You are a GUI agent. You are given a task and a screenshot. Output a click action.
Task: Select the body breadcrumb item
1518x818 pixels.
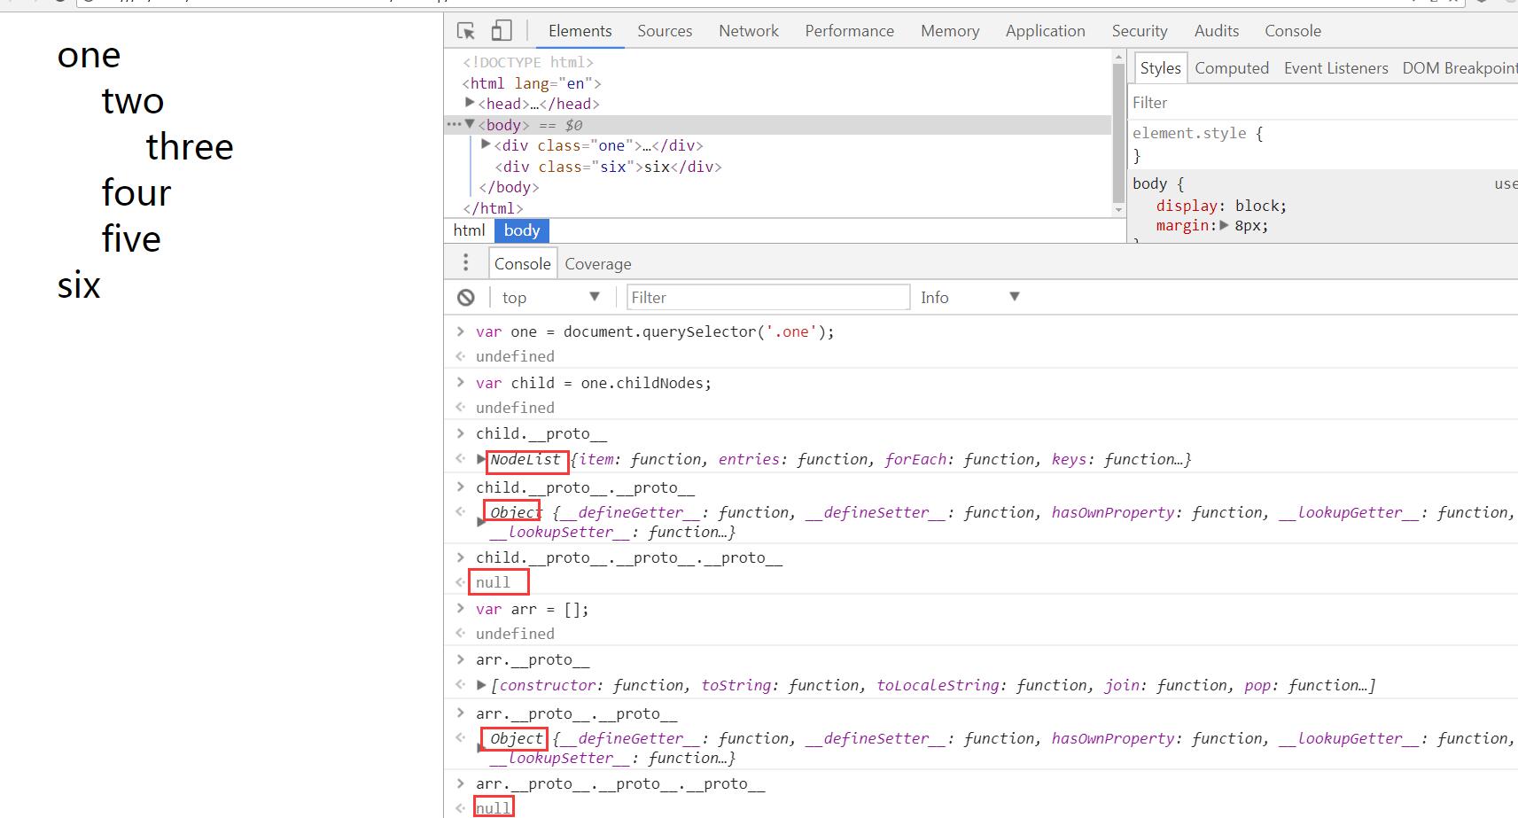click(x=522, y=230)
